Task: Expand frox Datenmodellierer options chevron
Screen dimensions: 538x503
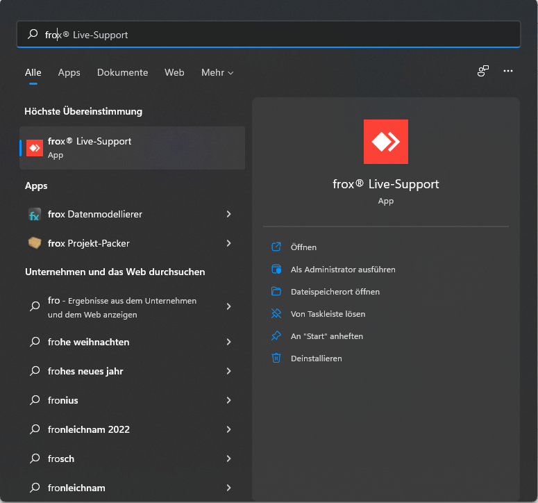Action: point(228,215)
